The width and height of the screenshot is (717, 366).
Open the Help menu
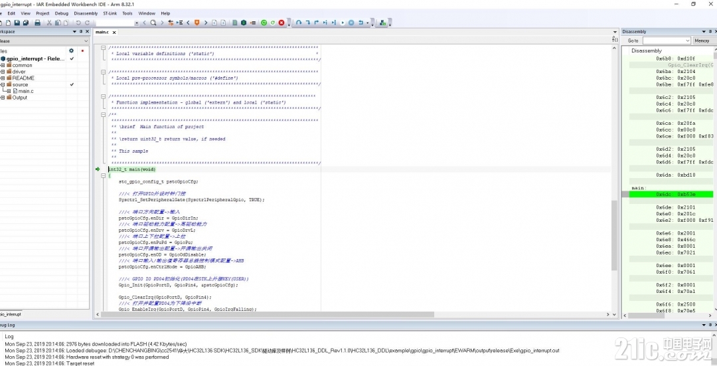165,13
